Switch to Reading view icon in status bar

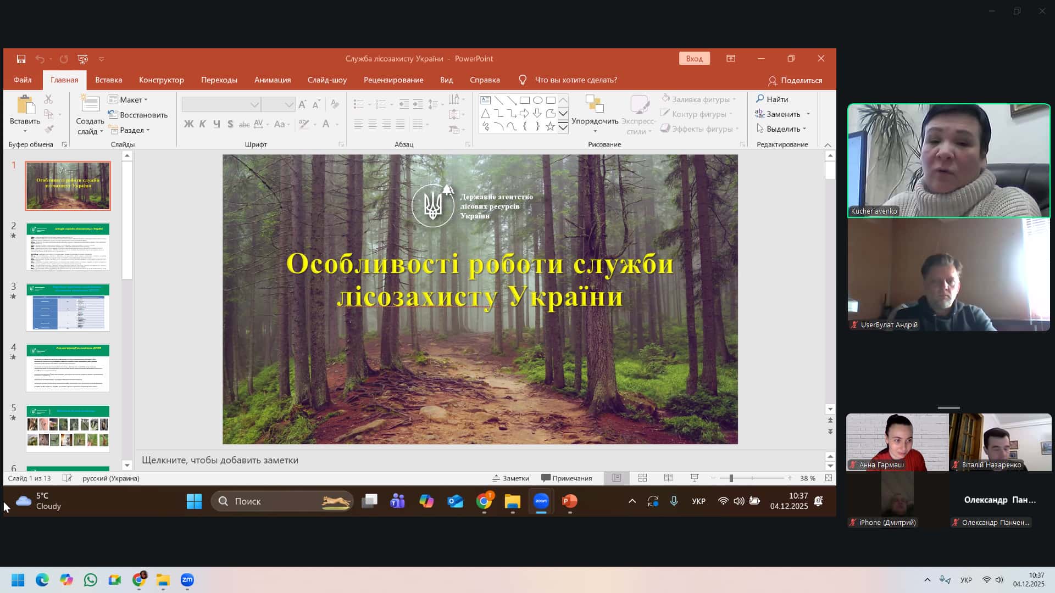click(668, 478)
